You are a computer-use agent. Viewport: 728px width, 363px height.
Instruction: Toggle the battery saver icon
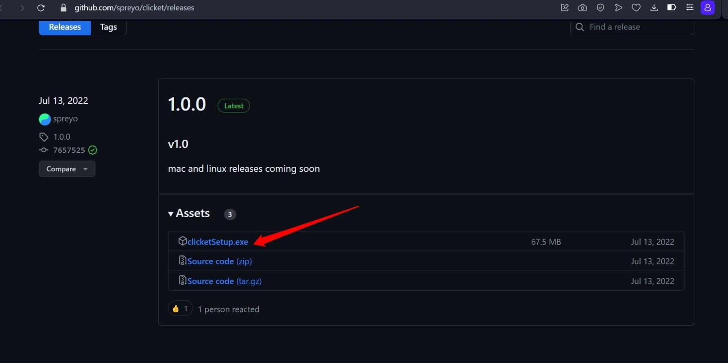[x=671, y=8]
